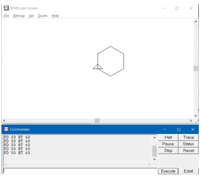Image resolution: width=203 pixels, height=182 pixels.
Task: Click the Halt button
Action: pyautogui.click(x=168, y=137)
